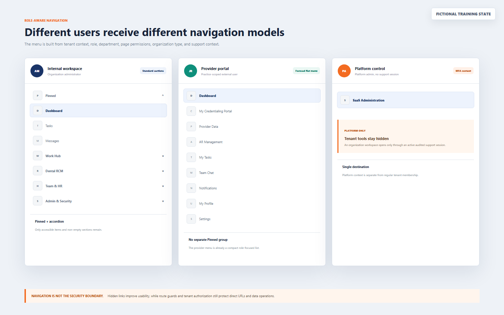Open My Credentialing Portal
This screenshot has width=504, height=315.
[x=252, y=111]
